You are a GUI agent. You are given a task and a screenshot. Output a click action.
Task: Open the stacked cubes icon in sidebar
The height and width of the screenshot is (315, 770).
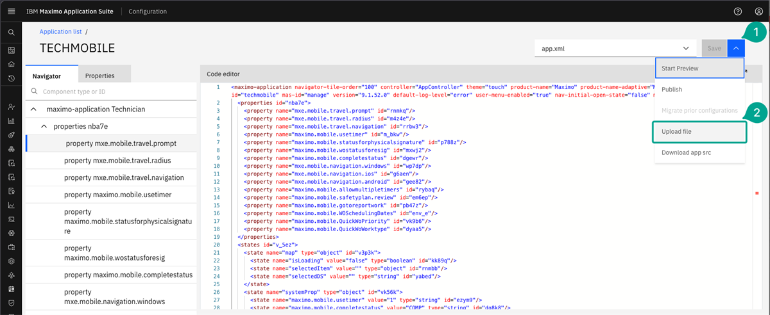11,149
